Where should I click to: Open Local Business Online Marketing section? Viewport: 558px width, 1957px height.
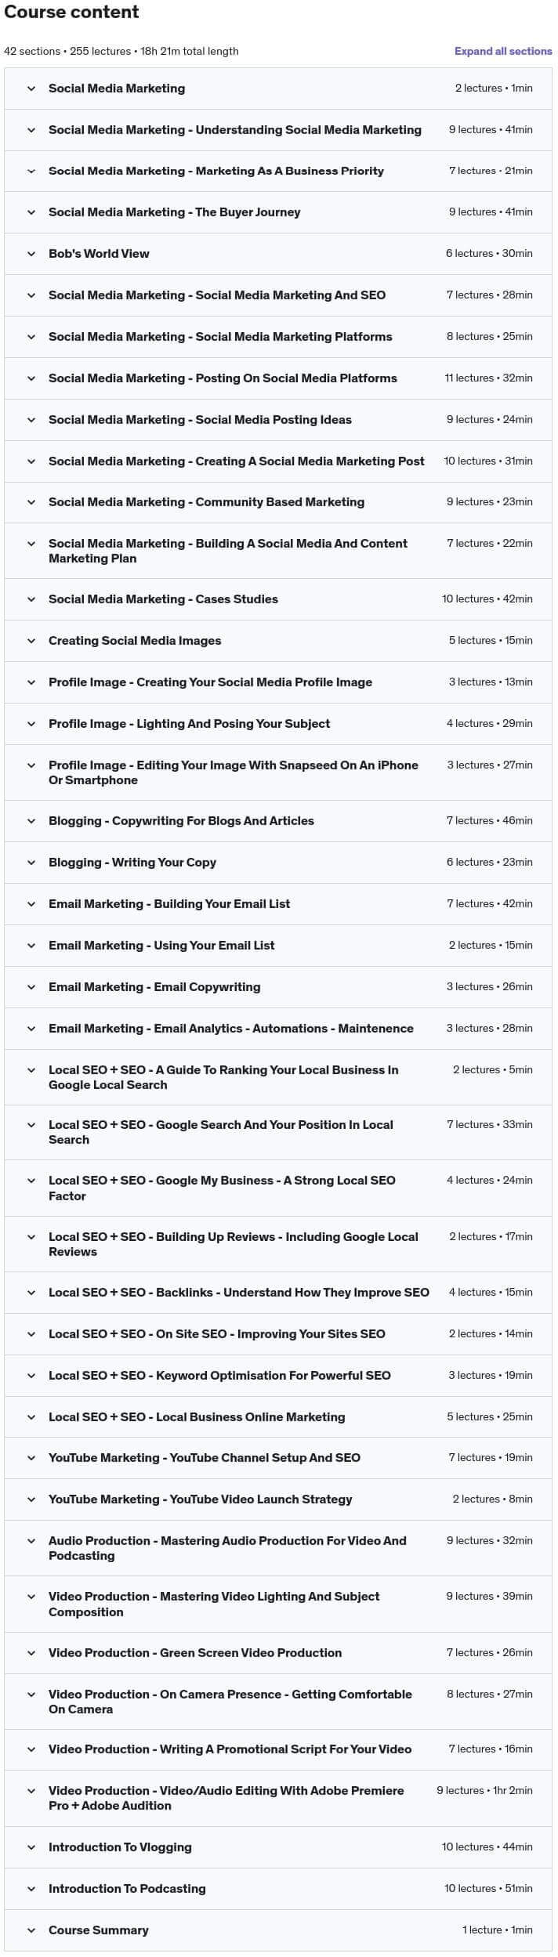pyautogui.click(x=197, y=1417)
